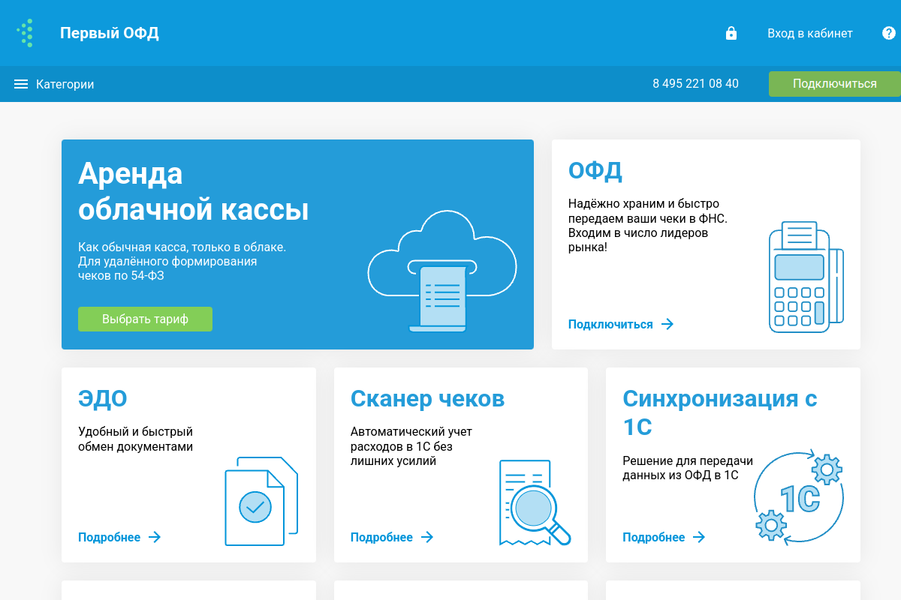Click phone number 8 495 221 08 40
The height and width of the screenshot is (600, 901).
point(695,84)
